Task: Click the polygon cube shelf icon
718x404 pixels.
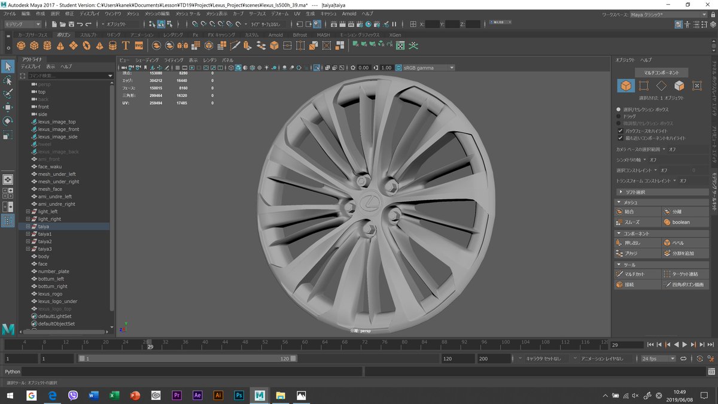Action: (35, 45)
